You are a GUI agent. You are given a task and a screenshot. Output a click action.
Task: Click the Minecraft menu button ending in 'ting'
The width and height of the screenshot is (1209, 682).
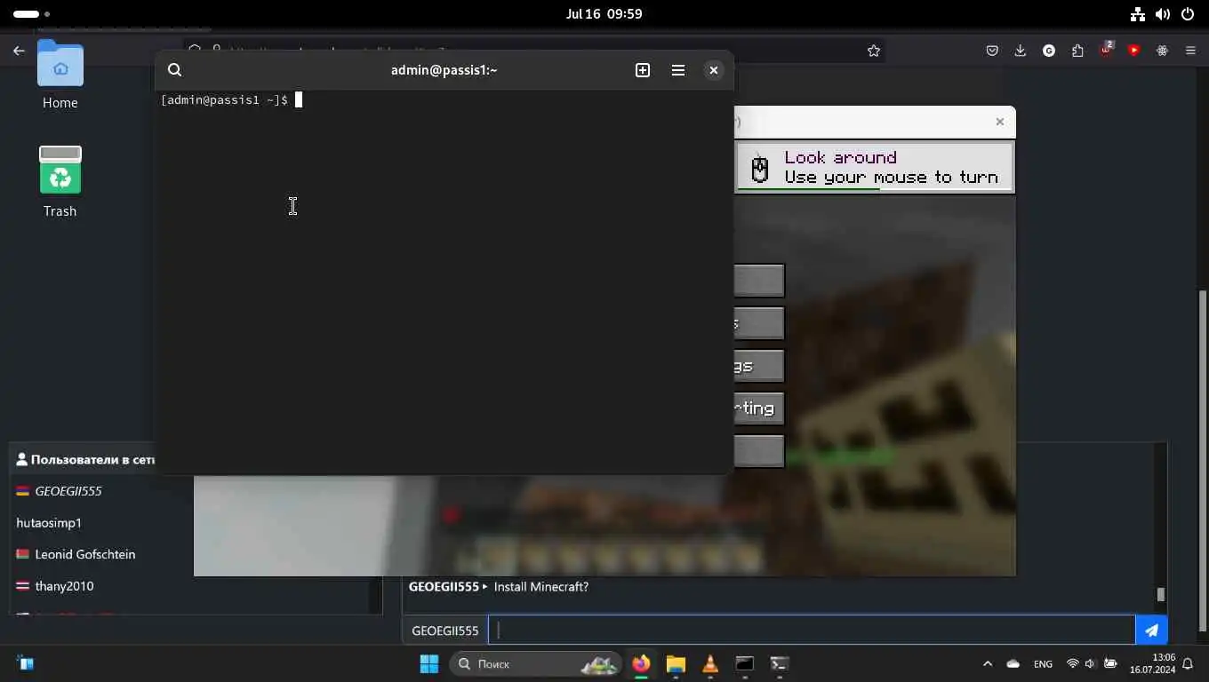759,408
